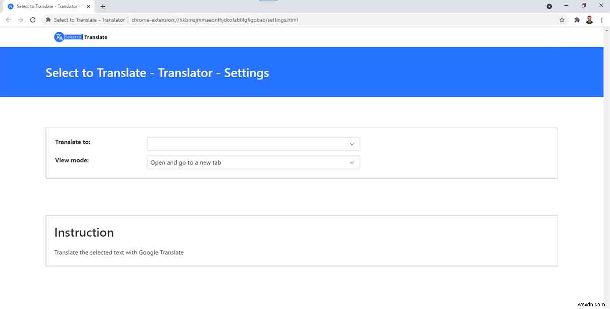This screenshot has width=610, height=309.
Task: Click the bookmark star in the address bar
Action: 561,19
